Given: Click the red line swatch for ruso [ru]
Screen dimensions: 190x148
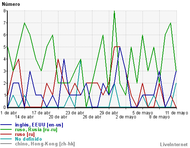Looking at the screenshot, I should click(x=6, y=134).
